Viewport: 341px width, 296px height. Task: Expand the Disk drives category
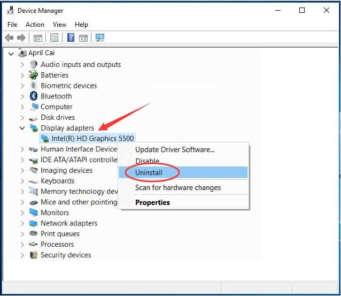pos(22,118)
